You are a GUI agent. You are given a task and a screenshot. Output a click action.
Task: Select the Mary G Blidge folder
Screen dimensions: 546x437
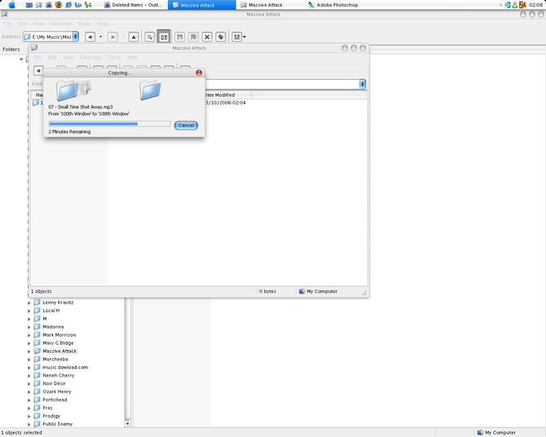coord(58,343)
